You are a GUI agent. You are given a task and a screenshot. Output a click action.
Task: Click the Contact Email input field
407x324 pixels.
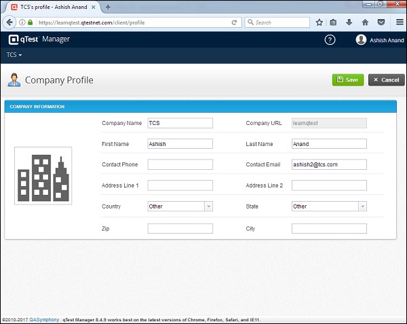pyautogui.click(x=329, y=164)
